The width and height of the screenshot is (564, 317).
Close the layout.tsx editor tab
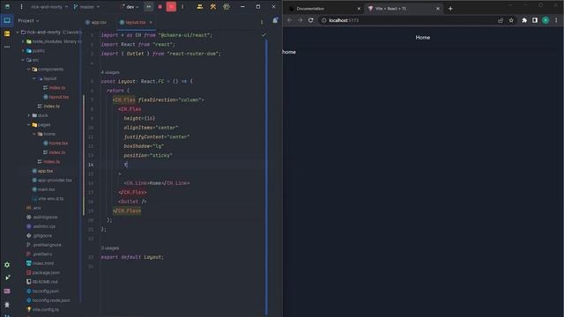click(x=151, y=22)
